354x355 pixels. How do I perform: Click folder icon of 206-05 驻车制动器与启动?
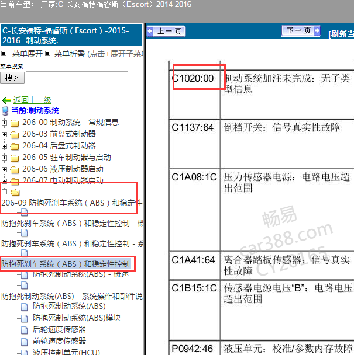(x=15, y=158)
